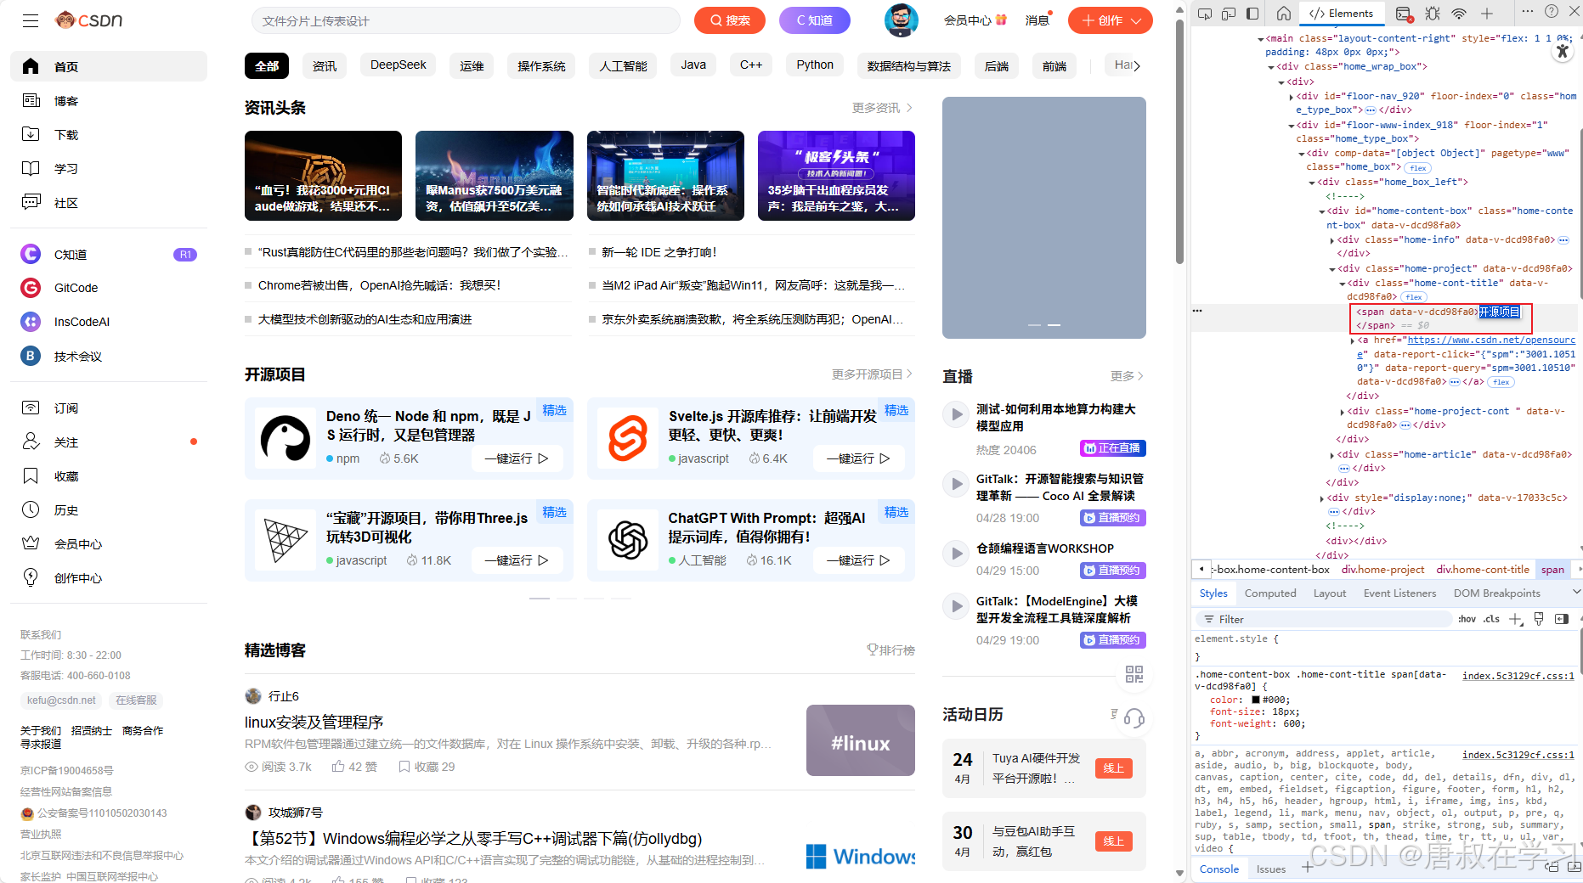Play the 仓颉编程语言WORKSHOP live item

coord(957,554)
